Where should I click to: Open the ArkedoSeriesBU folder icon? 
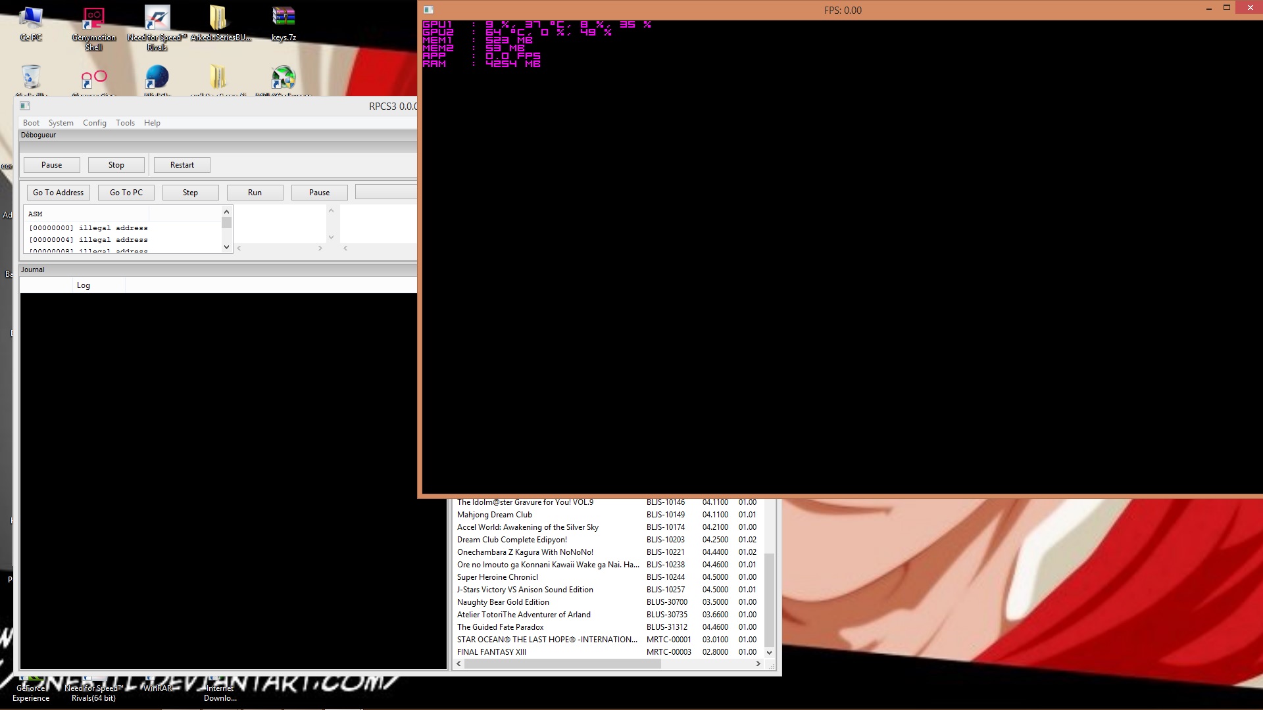point(220,24)
